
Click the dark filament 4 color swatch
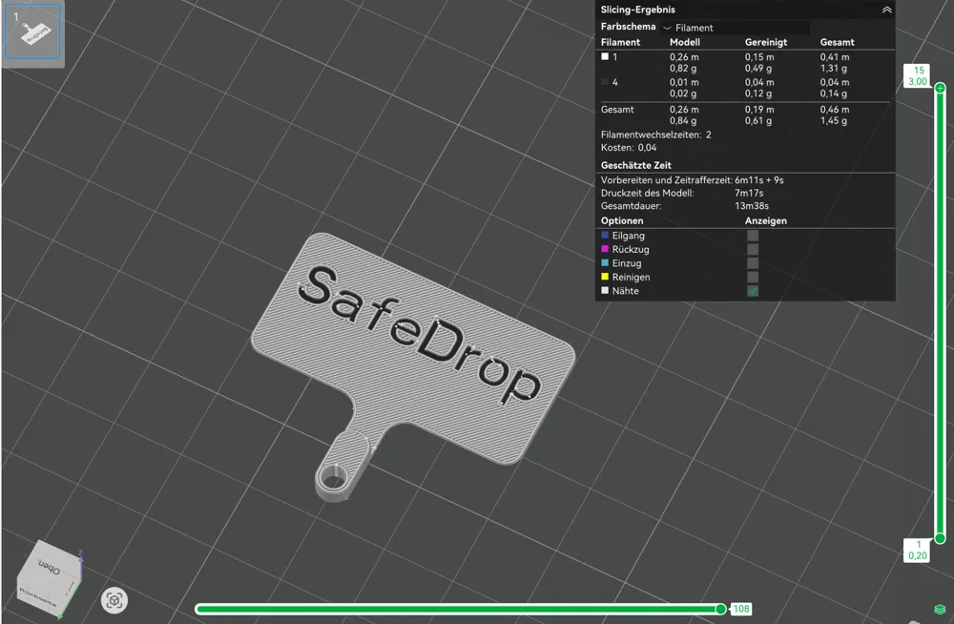point(605,81)
